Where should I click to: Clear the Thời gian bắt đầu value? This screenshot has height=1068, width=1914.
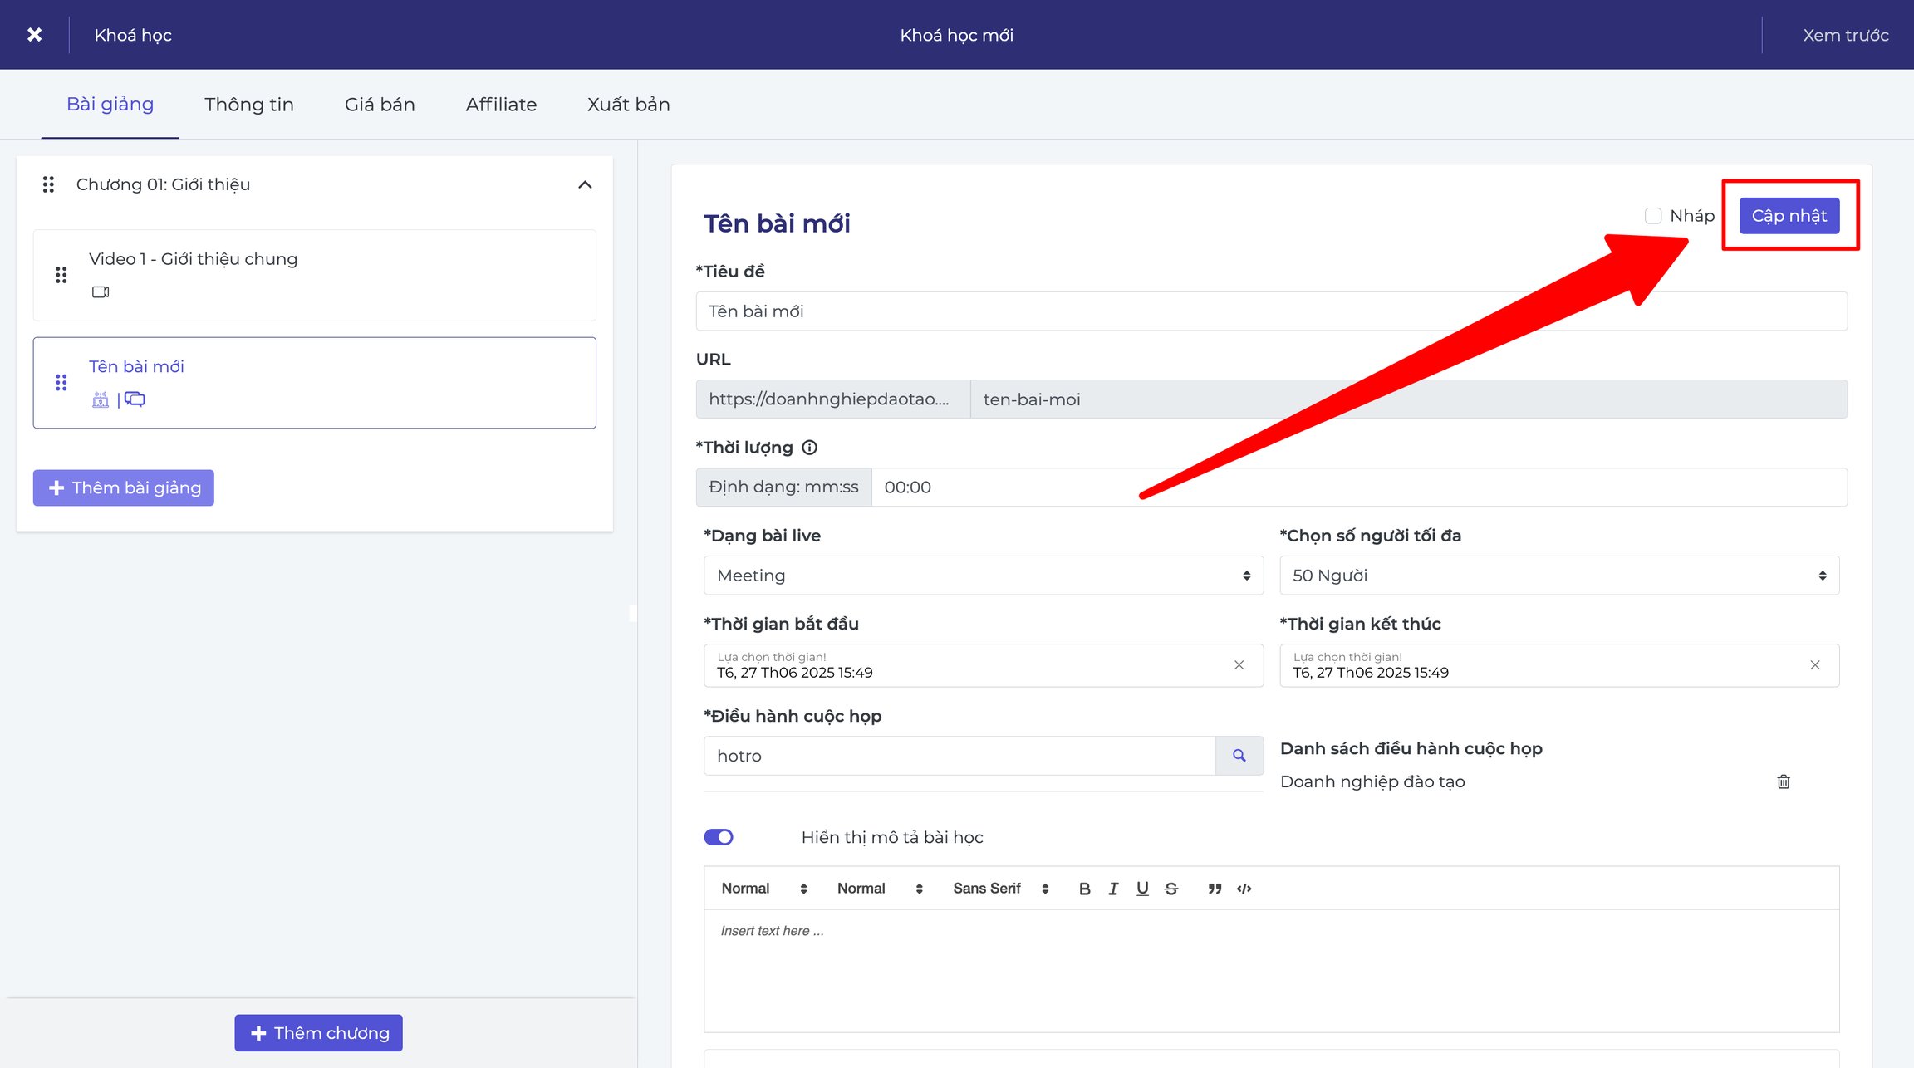coord(1239,665)
